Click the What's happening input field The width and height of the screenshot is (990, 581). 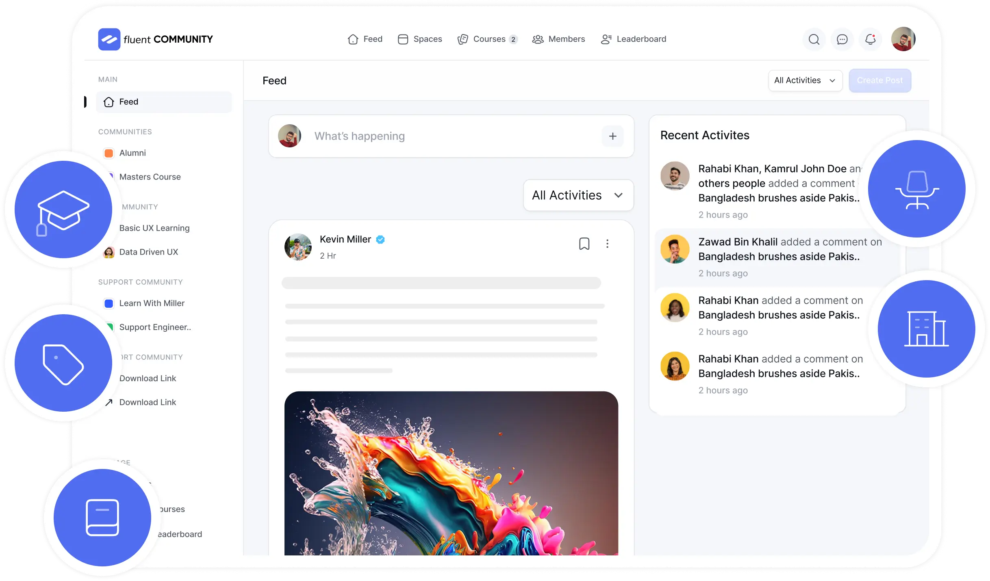coord(451,136)
